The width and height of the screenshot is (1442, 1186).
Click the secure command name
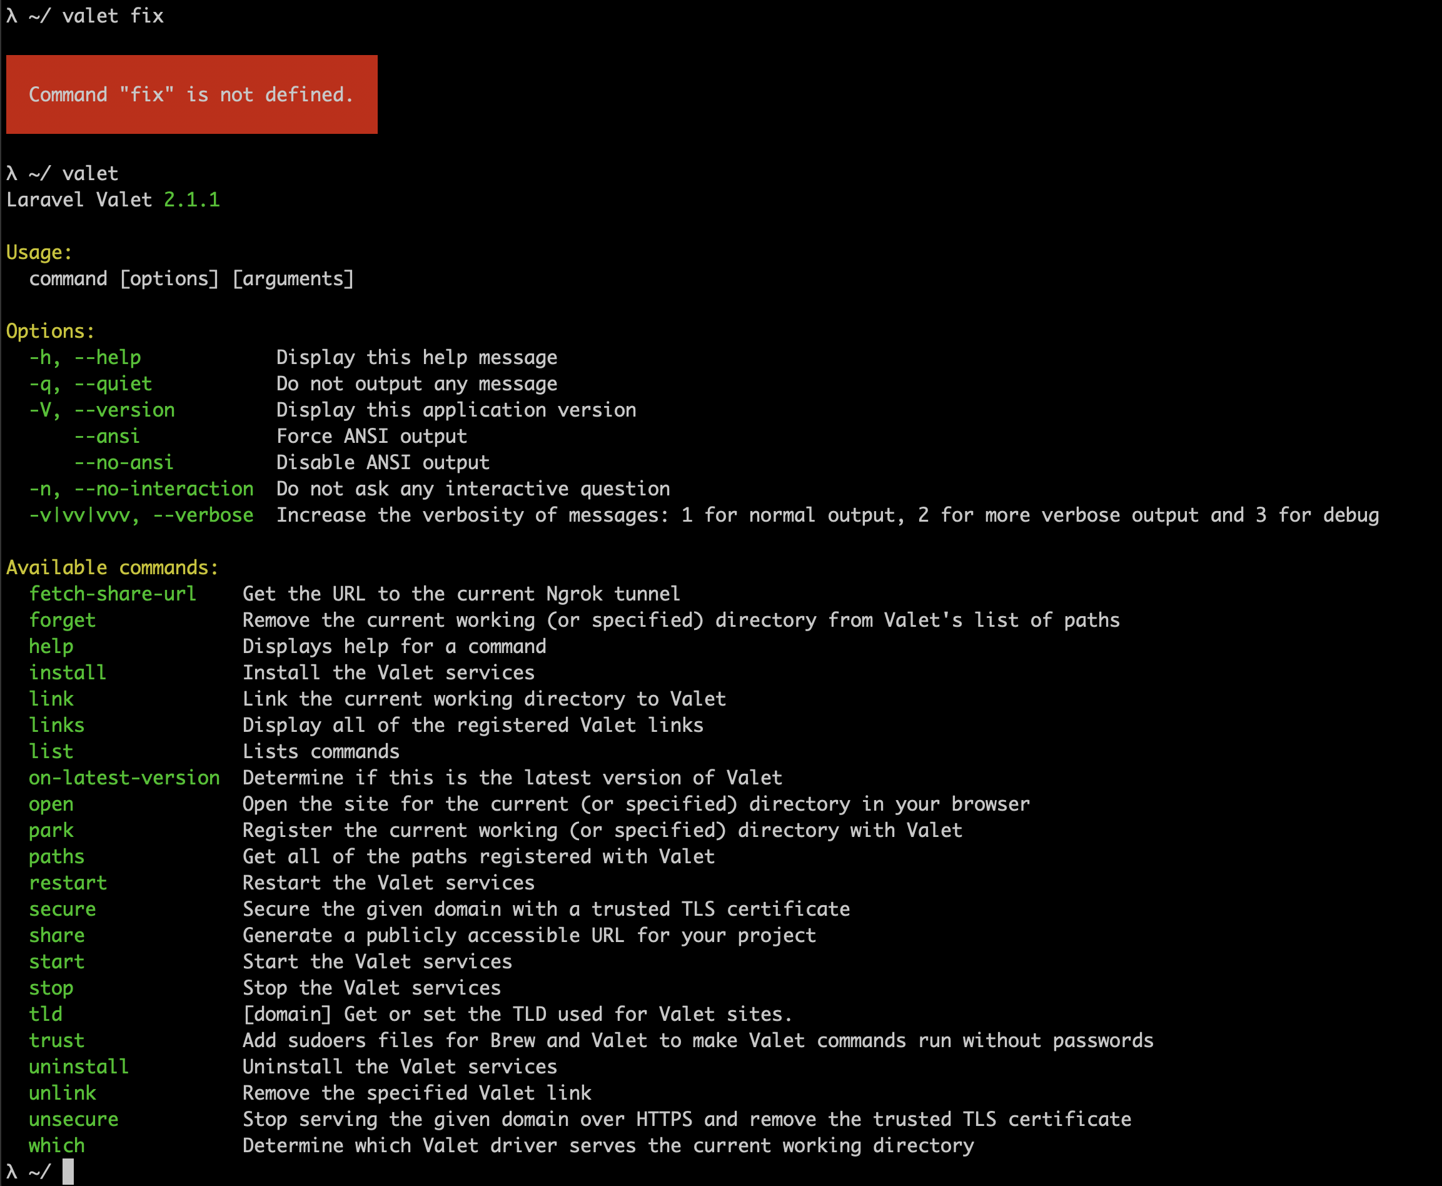pos(62,910)
